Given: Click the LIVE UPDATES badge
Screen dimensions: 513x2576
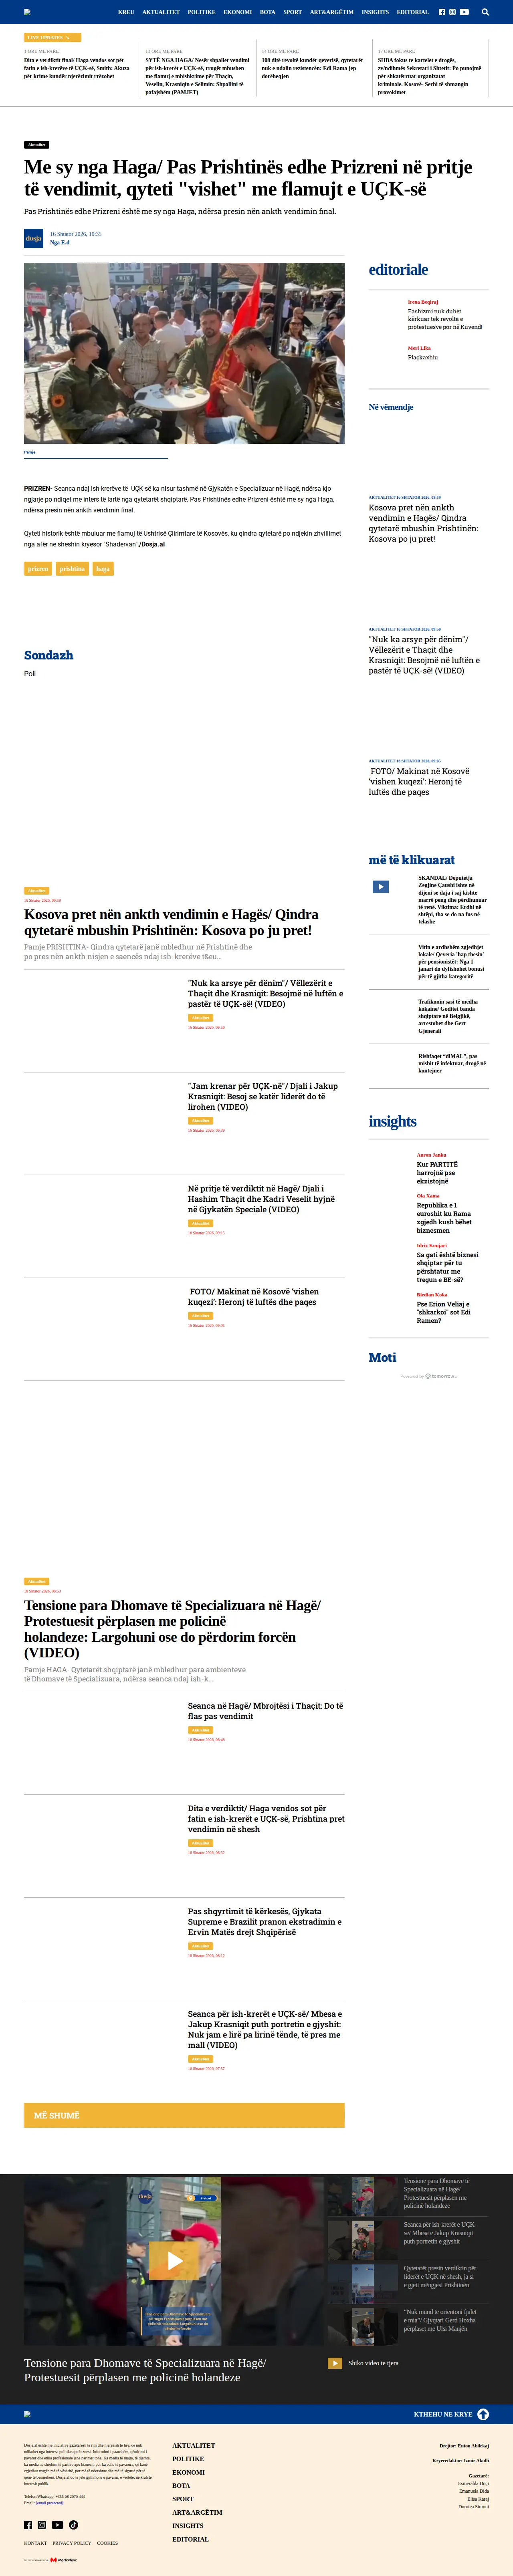Looking at the screenshot, I should tap(52, 37).
